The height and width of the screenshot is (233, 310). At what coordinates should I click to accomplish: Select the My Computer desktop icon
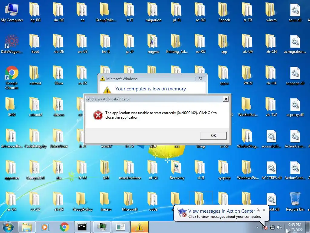coord(12,12)
